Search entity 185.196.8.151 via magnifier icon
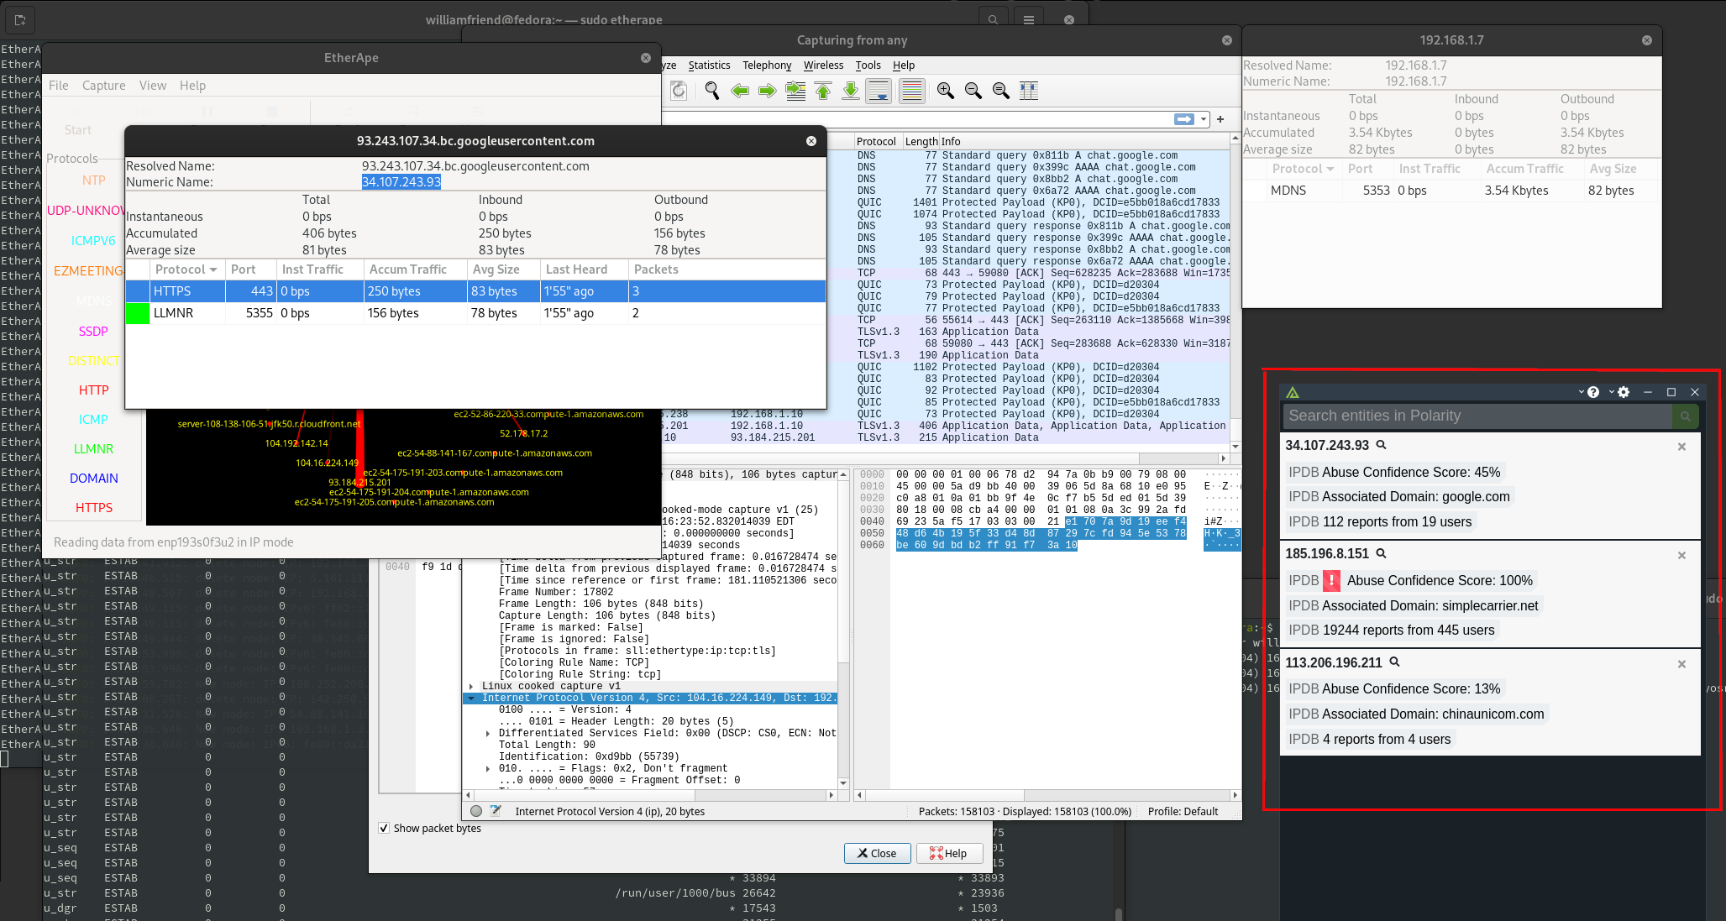 point(1381,553)
